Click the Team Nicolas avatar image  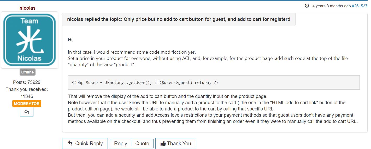(x=30, y=40)
